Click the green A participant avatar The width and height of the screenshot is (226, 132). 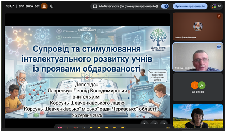point(202,85)
